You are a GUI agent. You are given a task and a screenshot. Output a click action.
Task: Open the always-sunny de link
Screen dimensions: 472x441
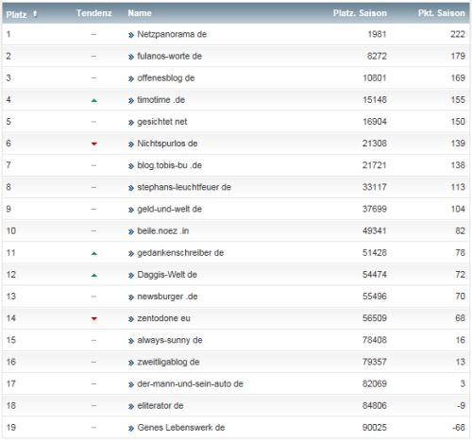170,340
